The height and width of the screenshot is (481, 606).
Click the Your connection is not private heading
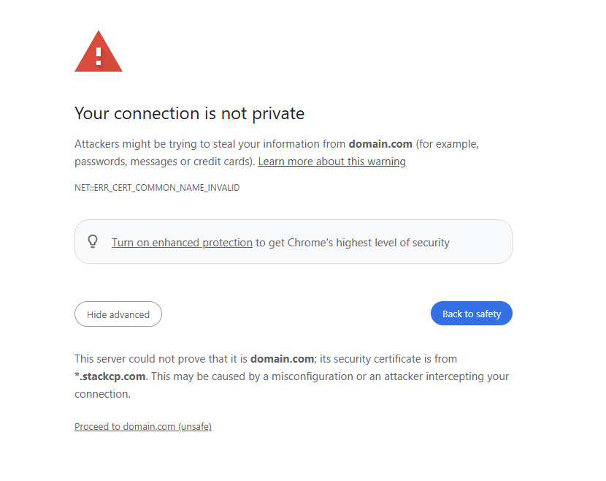coord(189,113)
